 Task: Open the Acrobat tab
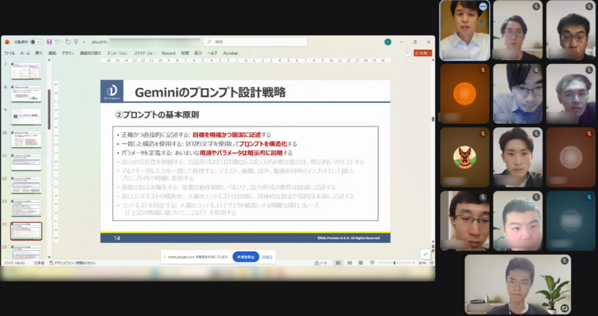230,53
